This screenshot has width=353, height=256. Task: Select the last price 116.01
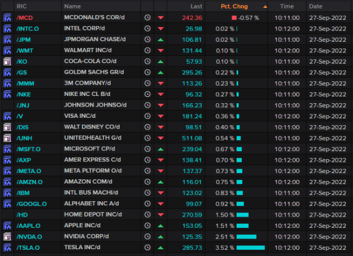pyautogui.click(x=192, y=182)
